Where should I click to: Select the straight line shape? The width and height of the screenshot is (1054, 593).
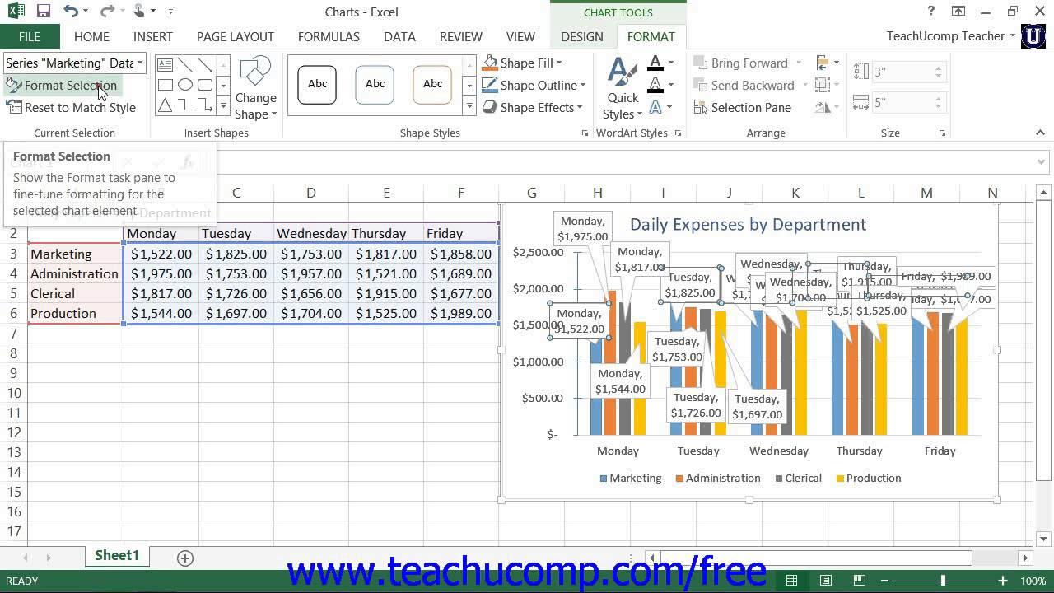coord(185,64)
